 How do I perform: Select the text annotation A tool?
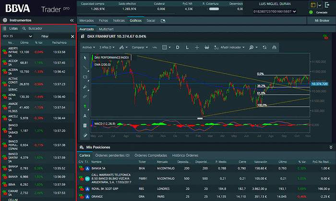point(85,116)
